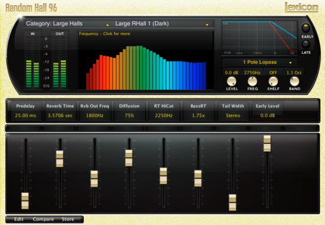Click the Store button

click(68, 219)
